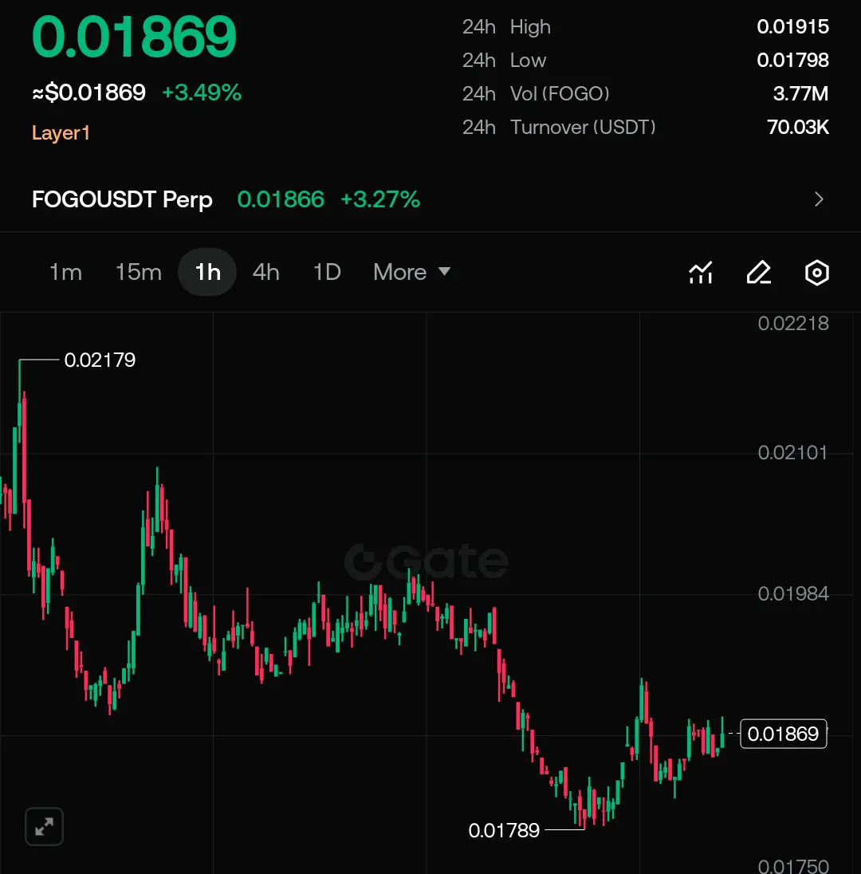
Task: Click the 0.02101 price axis label
Action: tap(792, 453)
